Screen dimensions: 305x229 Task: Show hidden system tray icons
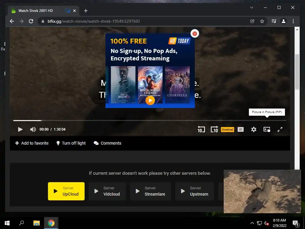tap(252, 223)
